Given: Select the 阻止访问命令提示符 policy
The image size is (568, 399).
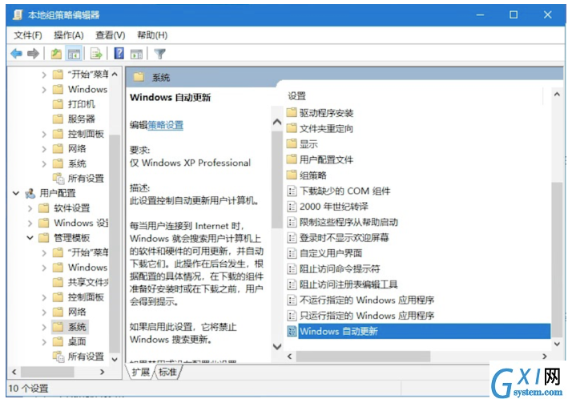Looking at the screenshot, I should [x=333, y=268].
